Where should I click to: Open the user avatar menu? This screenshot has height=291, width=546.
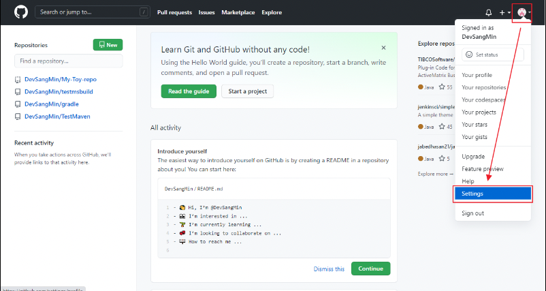coord(524,12)
